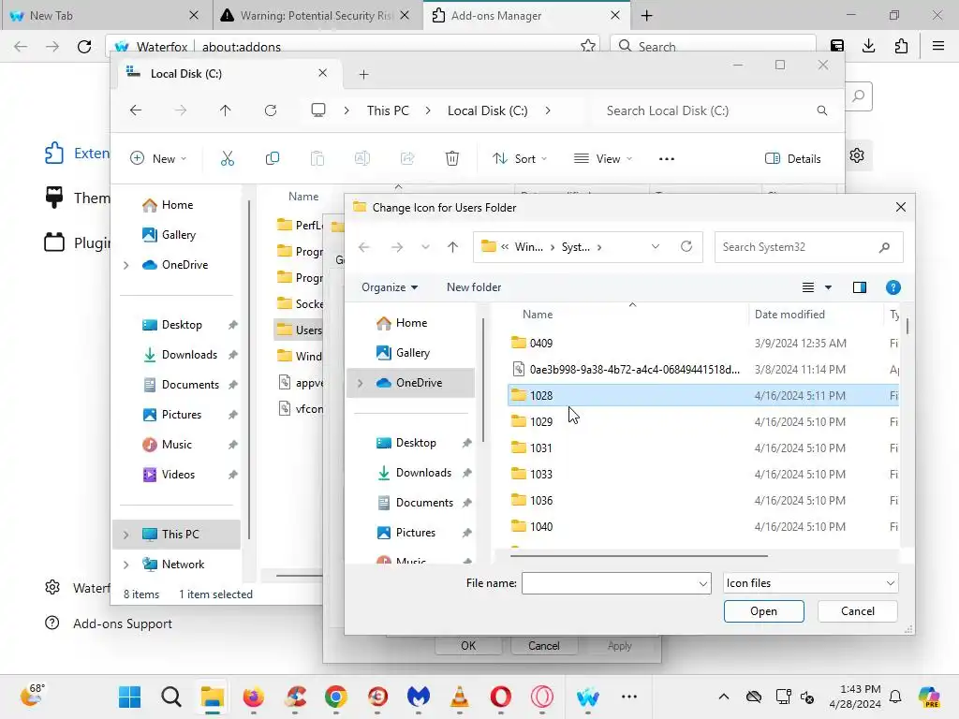Go up one level in File Explorer
The image size is (959, 719).
tap(225, 110)
